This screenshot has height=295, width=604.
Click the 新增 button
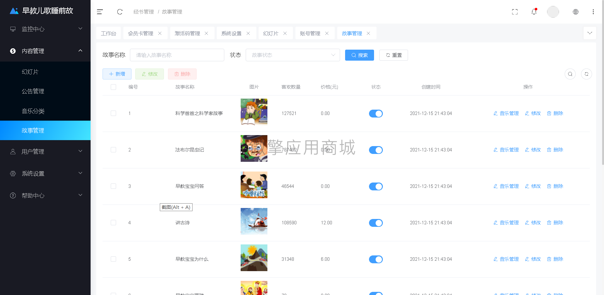coord(117,74)
